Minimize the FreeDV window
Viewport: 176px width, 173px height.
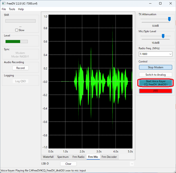click(150, 3)
